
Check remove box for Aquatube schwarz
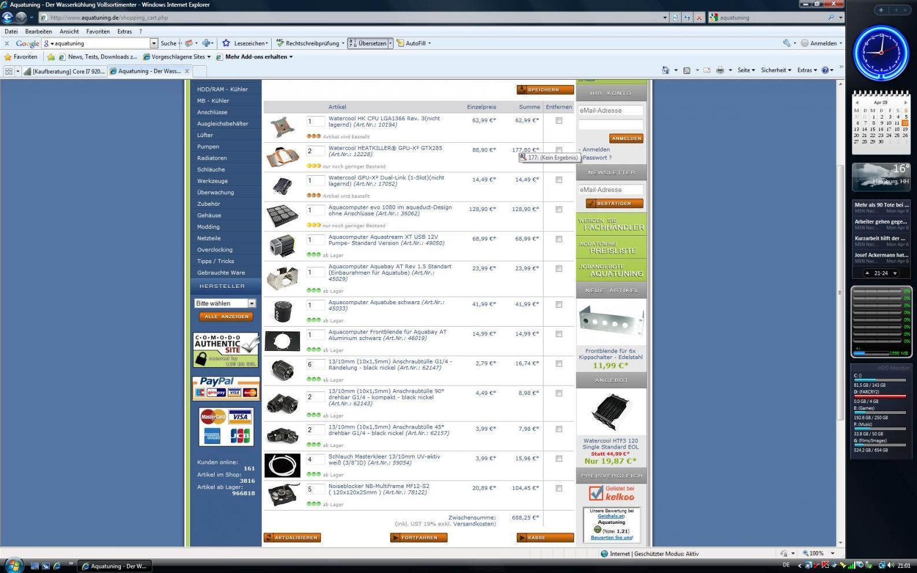pyautogui.click(x=559, y=304)
